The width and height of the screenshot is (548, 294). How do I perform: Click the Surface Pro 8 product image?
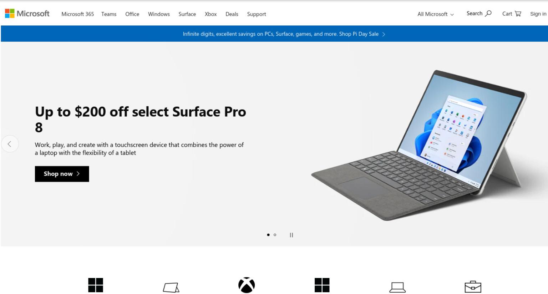tap(419, 145)
